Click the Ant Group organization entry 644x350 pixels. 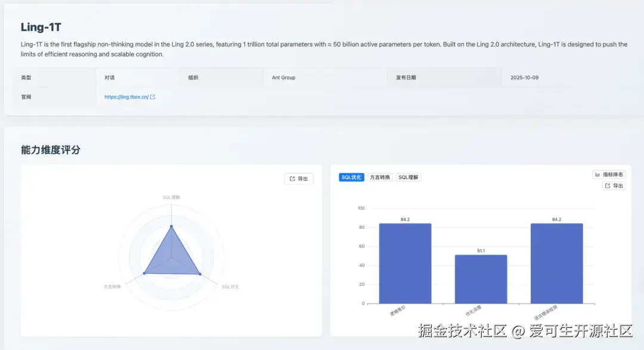[x=283, y=77]
